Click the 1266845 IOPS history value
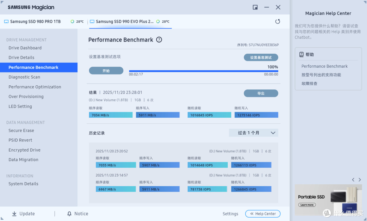The width and height of the screenshot is (367, 221). click(x=251, y=189)
